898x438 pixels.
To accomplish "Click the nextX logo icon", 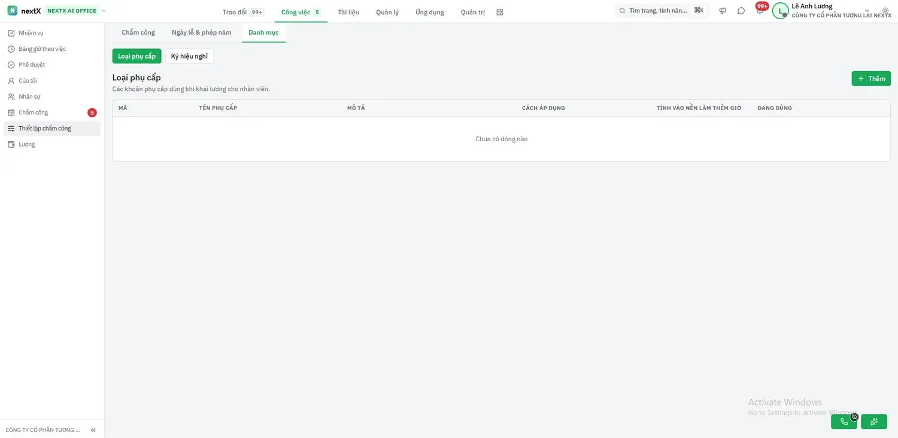I will (12, 11).
